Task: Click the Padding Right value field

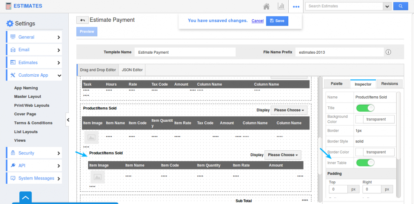Action: click(x=372, y=189)
